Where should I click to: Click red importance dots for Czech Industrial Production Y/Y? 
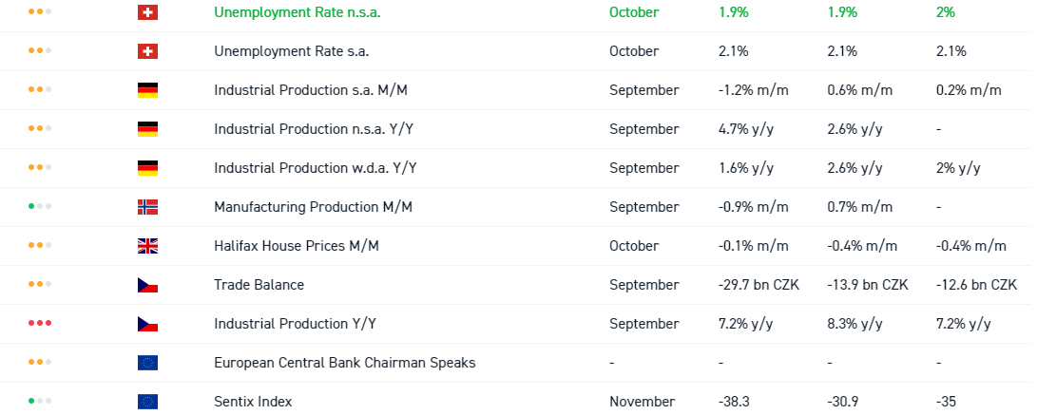(x=40, y=324)
